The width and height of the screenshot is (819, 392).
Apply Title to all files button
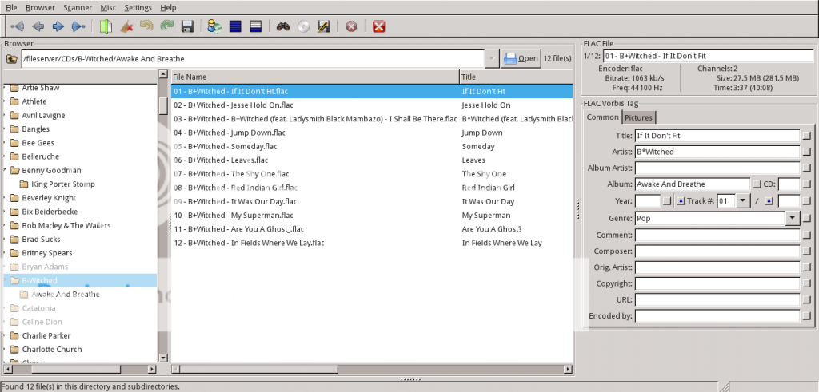[807, 136]
